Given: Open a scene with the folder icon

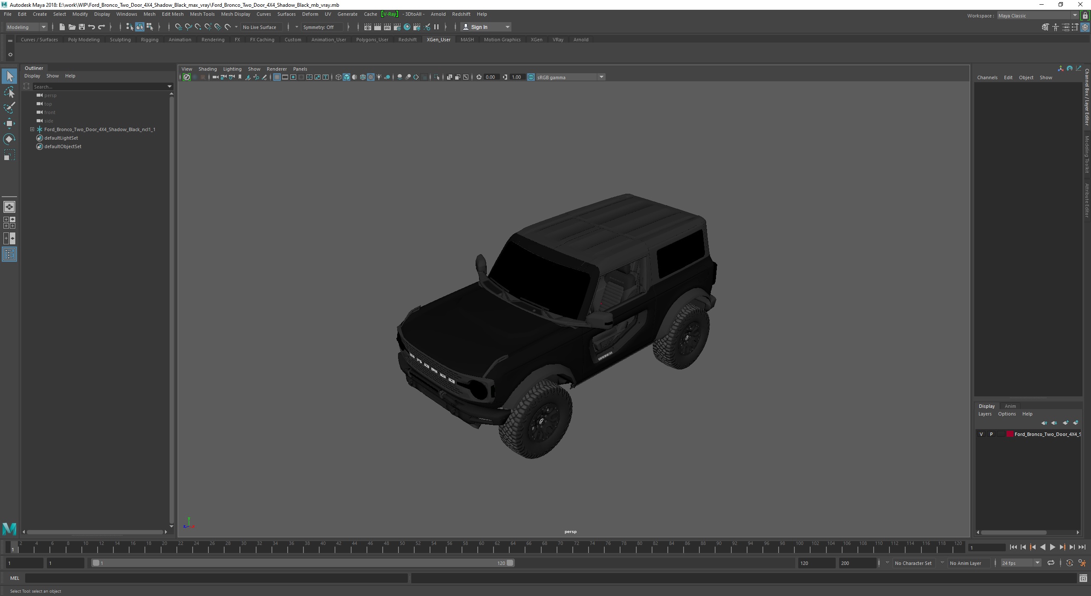Looking at the screenshot, I should [72, 27].
